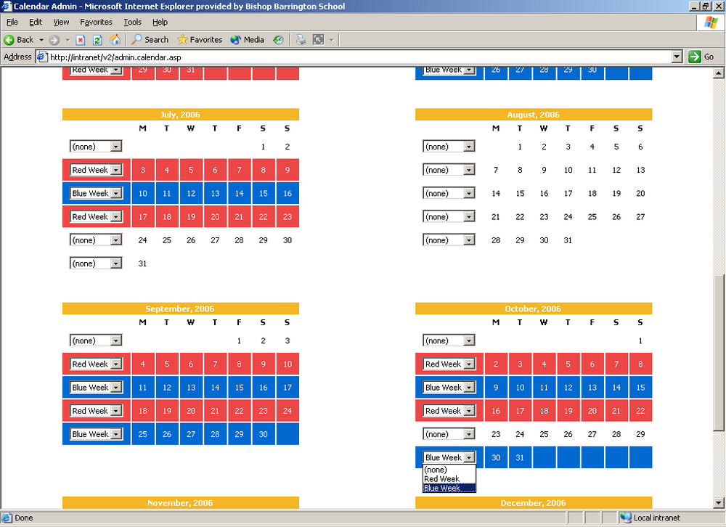726x527 pixels.
Task: Click blue cell 13 in July
Action: click(x=215, y=193)
